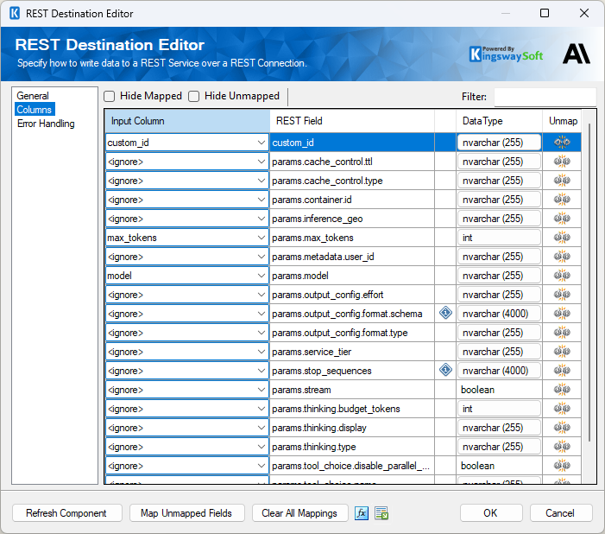Click the Anthropic logo in header
This screenshot has width=605, height=534.
[x=576, y=54]
